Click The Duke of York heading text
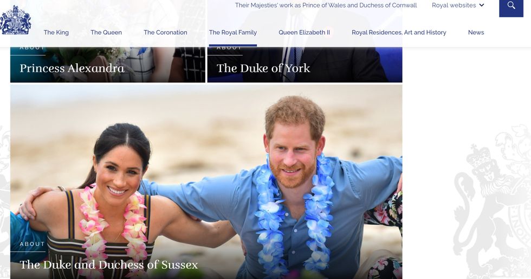Screen dimensions: 531x279 [263, 68]
